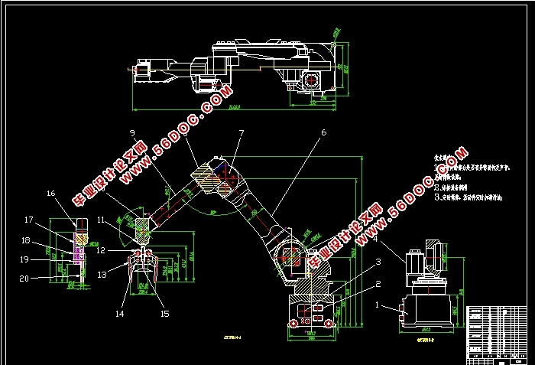Select part number 19 label
Image resolution: width=535 pixels, height=365 pixels.
tap(24, 259)
